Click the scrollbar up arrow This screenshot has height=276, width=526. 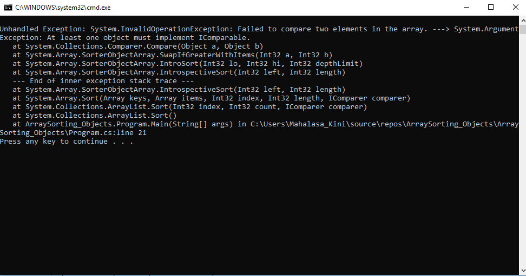523,20
